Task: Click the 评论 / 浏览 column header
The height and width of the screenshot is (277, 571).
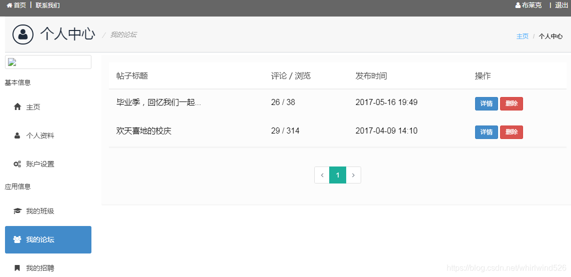Action: click(x=291, y=76)
